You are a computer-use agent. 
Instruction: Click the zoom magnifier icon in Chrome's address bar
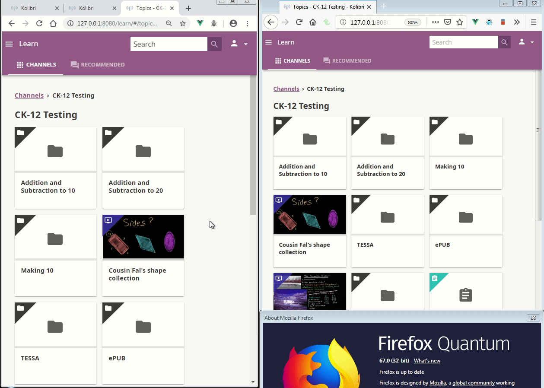point(169,23)
